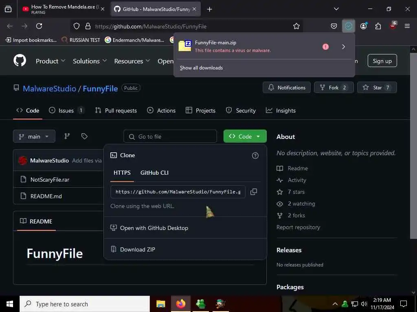417x312 pixels.
Task: Open the Insights tab
Action: point(281,110)
